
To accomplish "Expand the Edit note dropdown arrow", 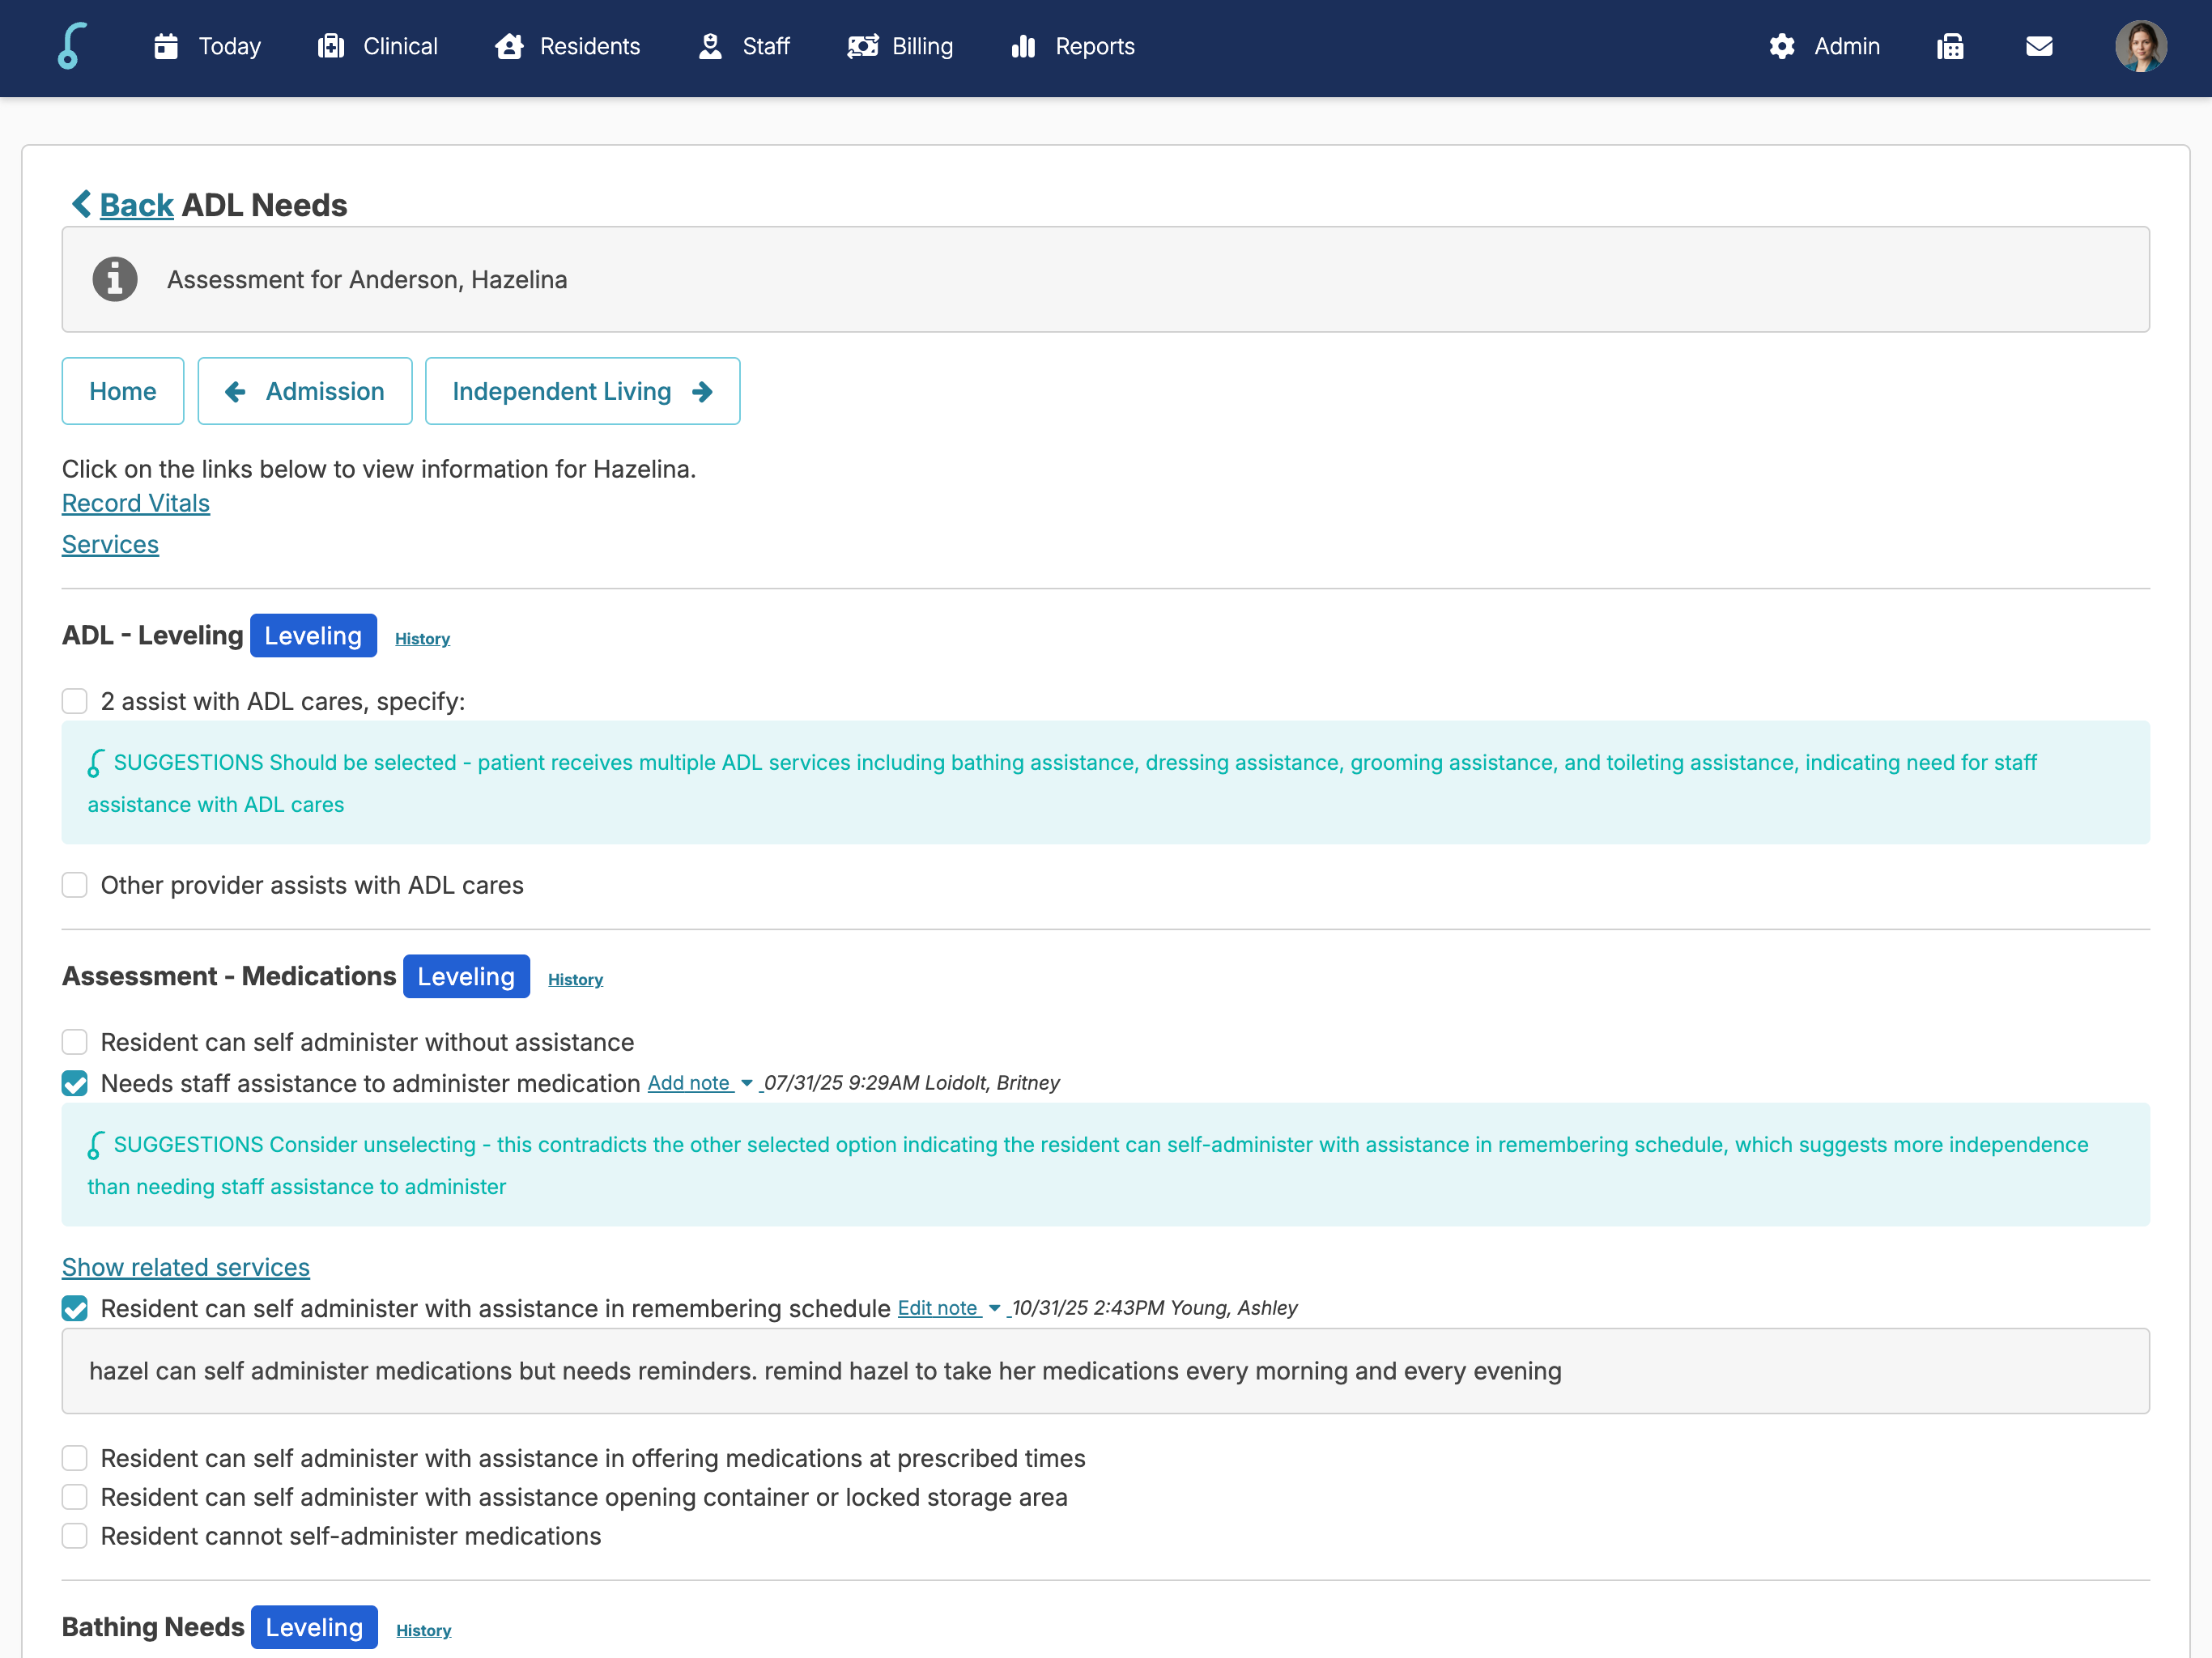I will click(x=994, y=1308).
